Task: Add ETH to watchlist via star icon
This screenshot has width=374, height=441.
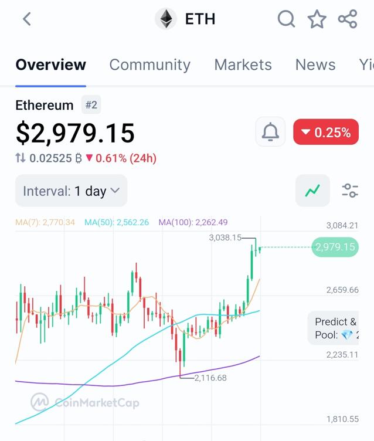Action: [x=317, y=19]
